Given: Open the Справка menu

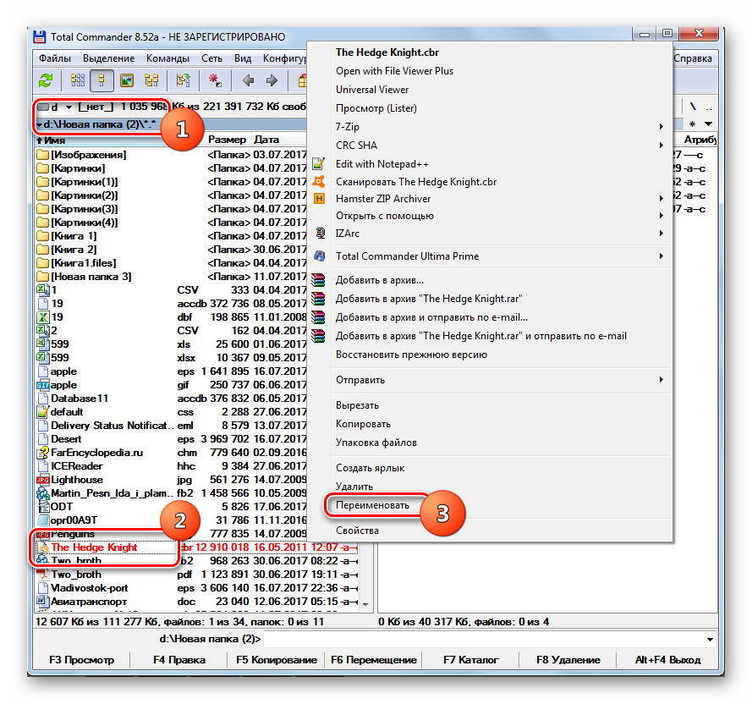Looking at the screenshot, I should tap(693, 58).
